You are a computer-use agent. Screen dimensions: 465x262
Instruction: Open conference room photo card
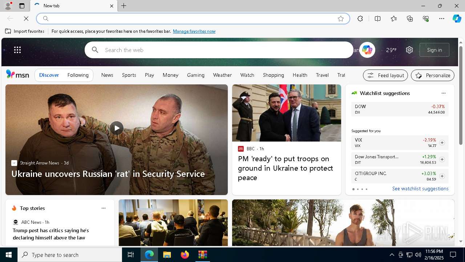(x=173, y=223)
